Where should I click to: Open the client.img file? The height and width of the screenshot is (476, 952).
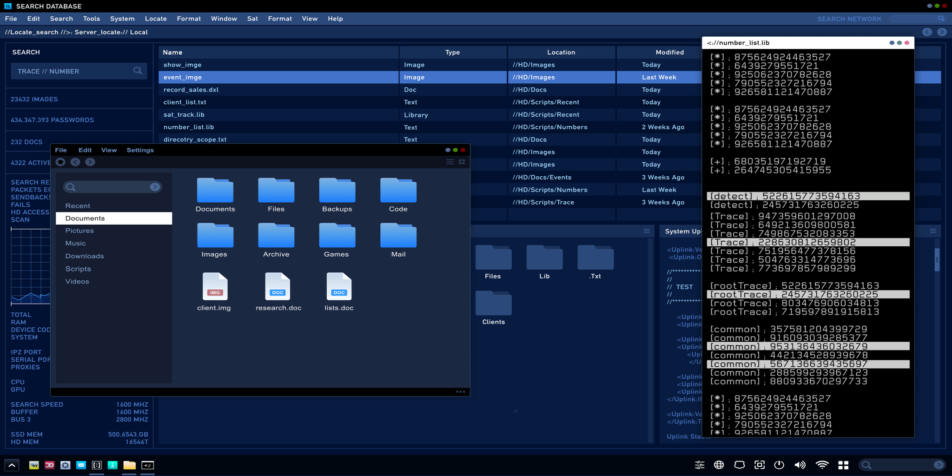click(x=214, y=292)
